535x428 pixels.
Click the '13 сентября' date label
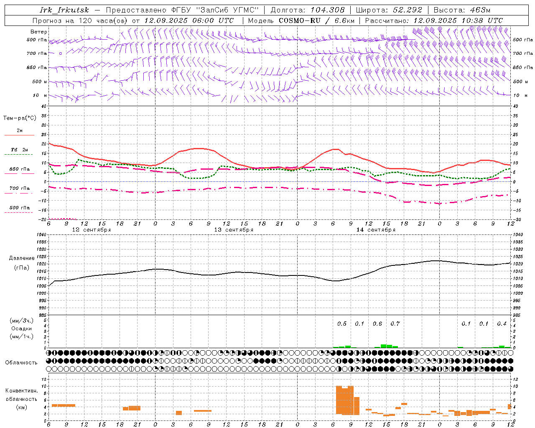[234, 230]
